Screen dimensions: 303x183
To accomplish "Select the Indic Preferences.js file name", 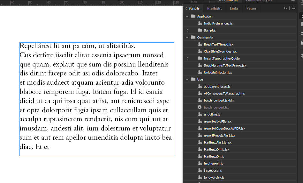I will [218, 23].
